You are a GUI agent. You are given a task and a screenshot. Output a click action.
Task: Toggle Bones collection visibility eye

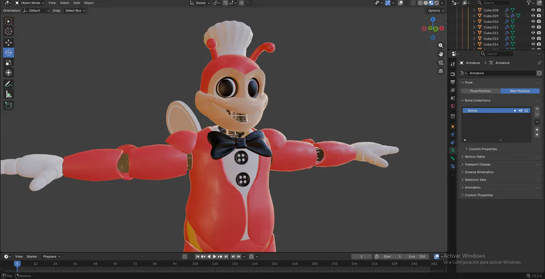pos(521,110)
